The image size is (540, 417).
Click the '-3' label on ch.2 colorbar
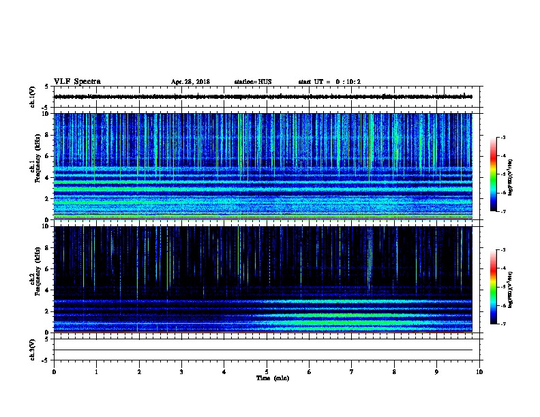tap(502, 250)
